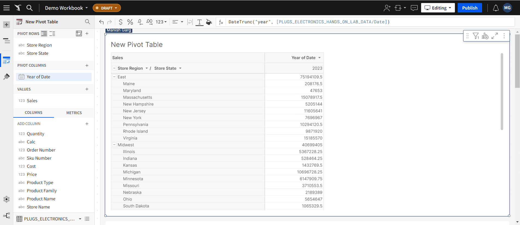This screenshot has width=520, height=225.
Task: Switch pivot rows to indented layout
Action: [x=52, y=34]
